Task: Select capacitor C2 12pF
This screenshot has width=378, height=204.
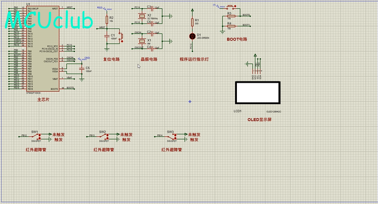Action: (152, 34)
